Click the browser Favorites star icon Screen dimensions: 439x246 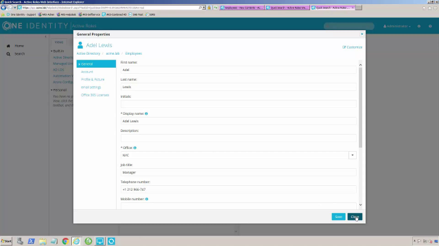pos(430,8)
